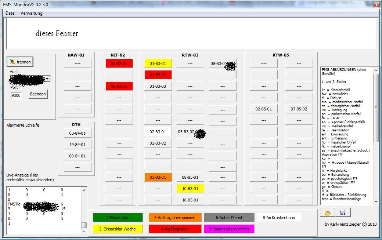This screenshot has width=382, height=240.
Task: Click vehicle button 02-83-01
Action: tap(158, 132)
